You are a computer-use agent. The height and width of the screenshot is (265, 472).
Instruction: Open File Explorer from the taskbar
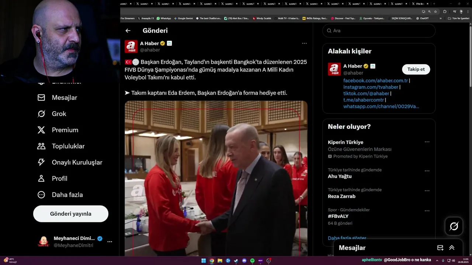(220, 261)
